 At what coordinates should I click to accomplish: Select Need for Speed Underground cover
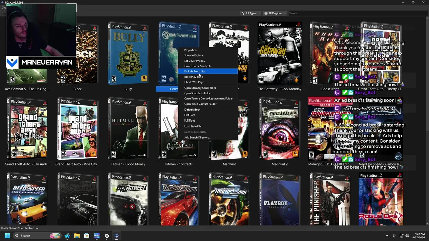(x=179, y=199)
